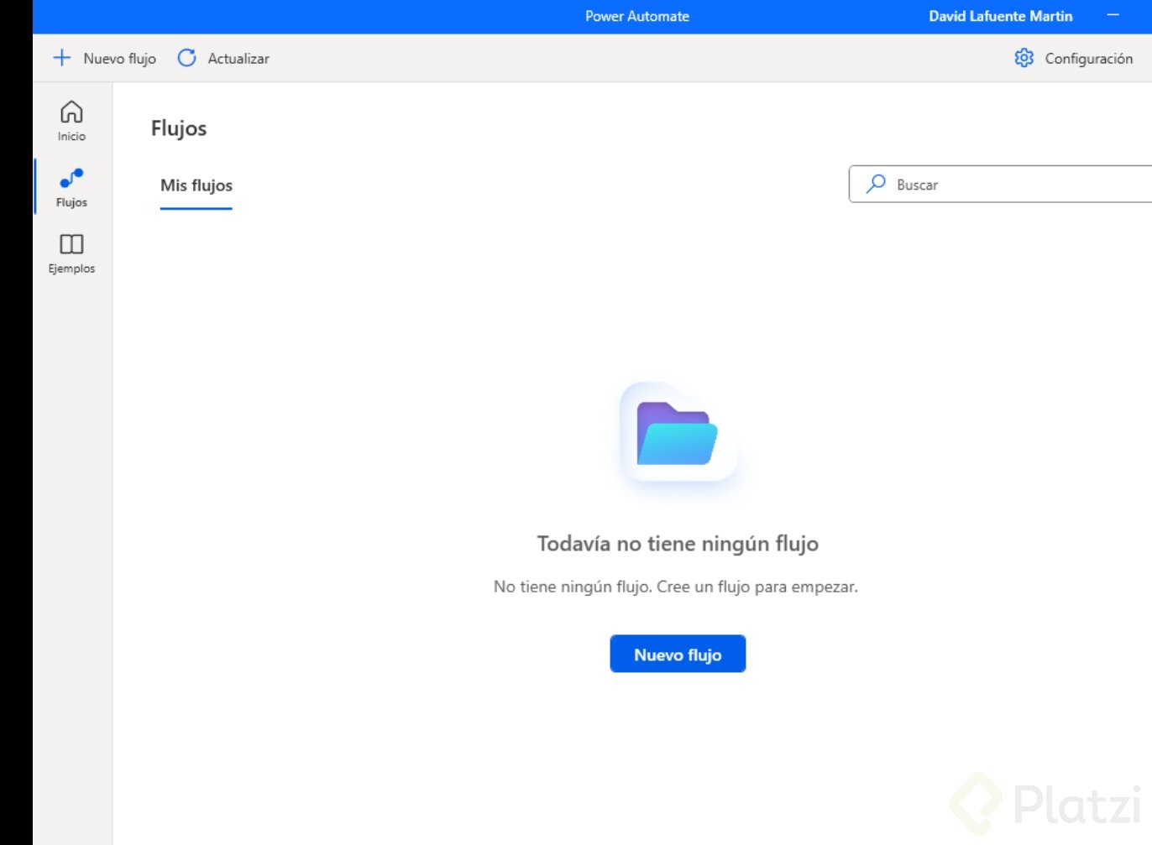The width and height of the screenshot is (1152, 845).
Task: Click the Flujos page heading
Action: tap(179, 128)
